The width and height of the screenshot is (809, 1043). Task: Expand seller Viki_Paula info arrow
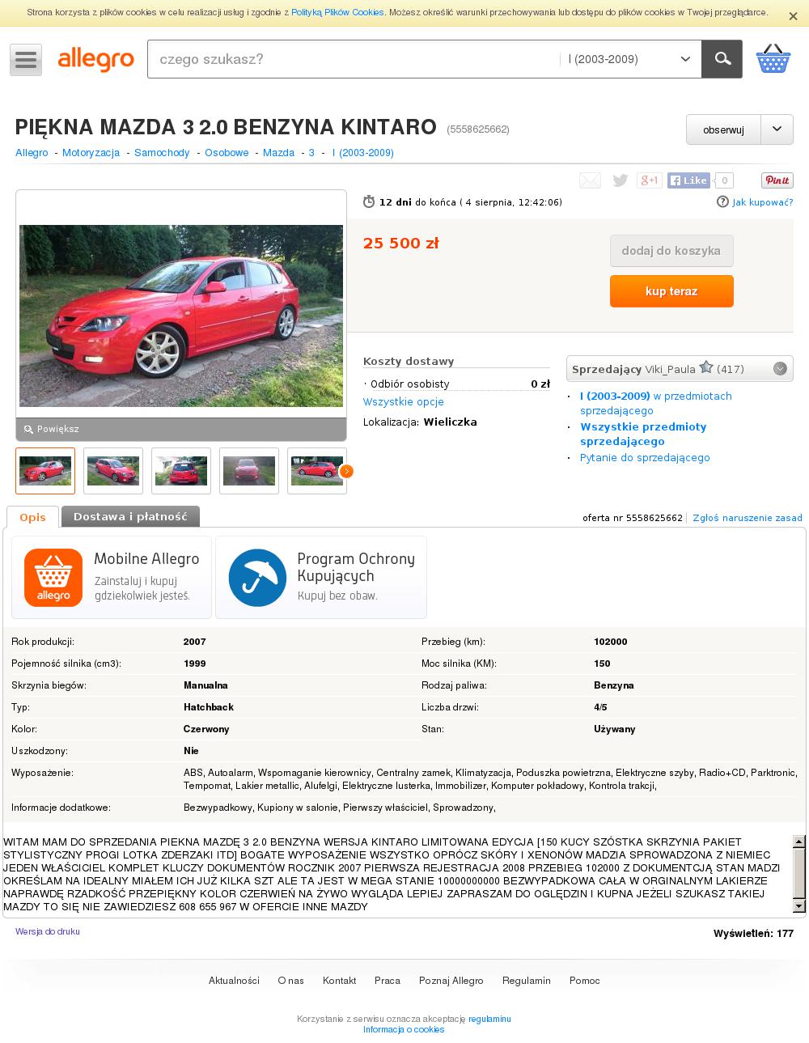click(x=780, y=369)
